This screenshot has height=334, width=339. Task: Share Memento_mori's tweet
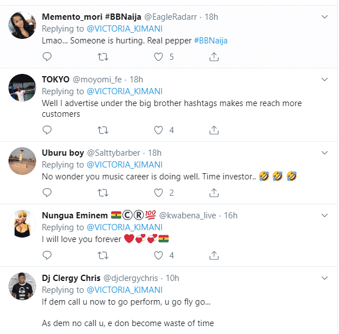pos(214,56)
